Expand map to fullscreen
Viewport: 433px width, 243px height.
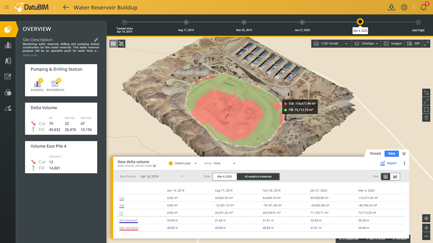click(x=426, y=43)
